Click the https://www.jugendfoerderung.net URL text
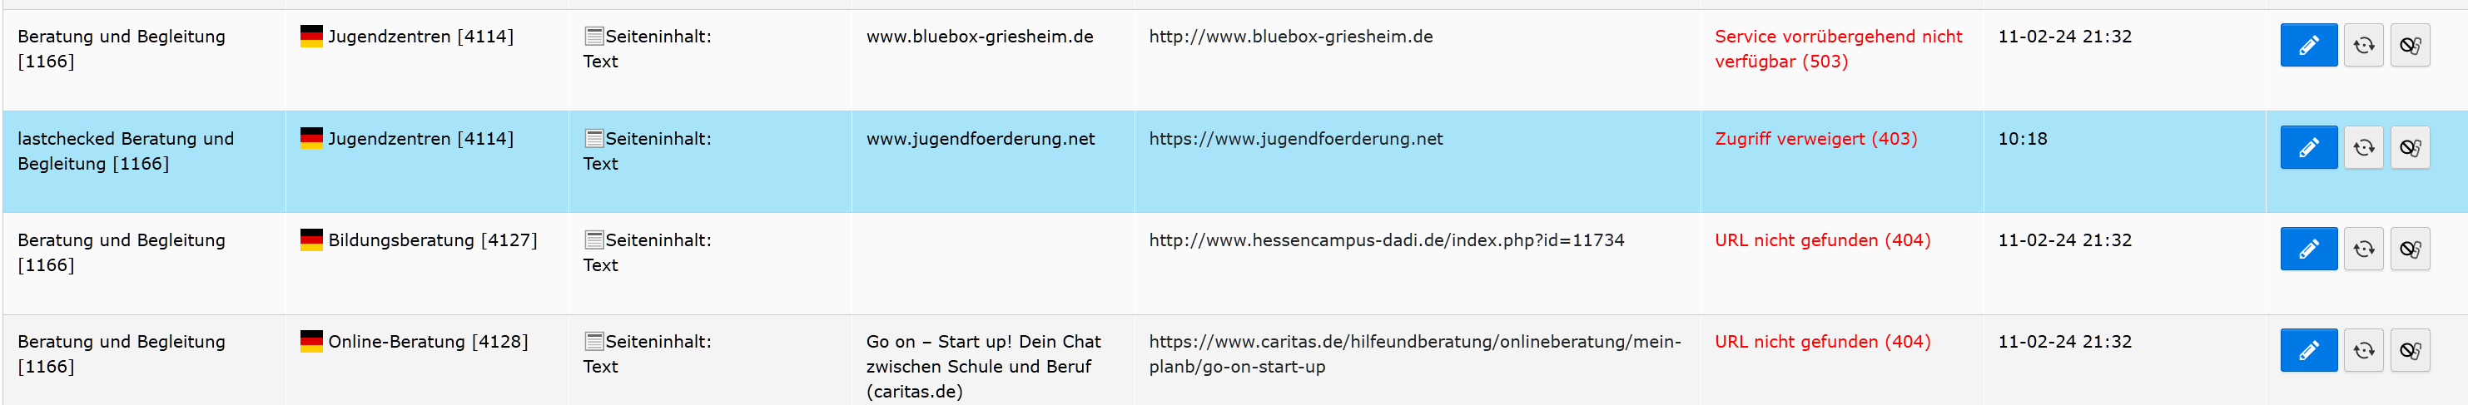2468x405 pixels. pyautogui.click(x=1295, y=139)
